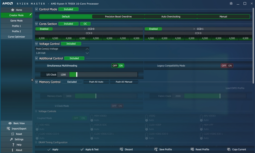This screenshot has width=255, height=153.
Task: Click the OC button in Cores Section
Action: tap(85, 24)
